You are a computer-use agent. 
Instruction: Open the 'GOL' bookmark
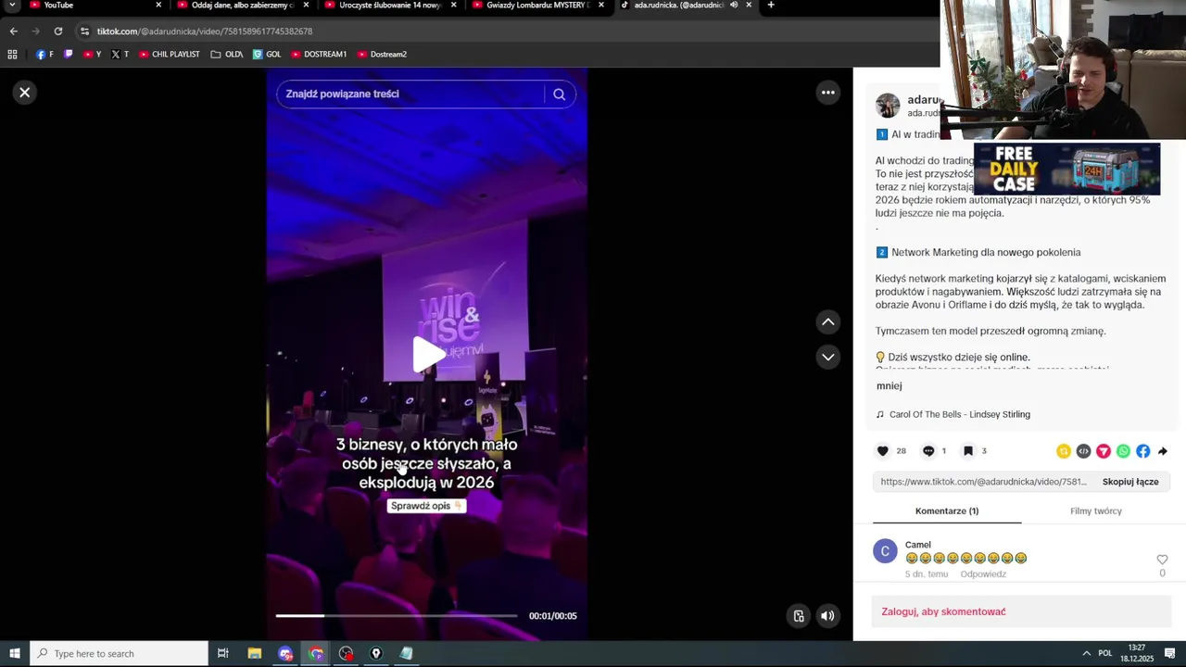click(267, 55)
